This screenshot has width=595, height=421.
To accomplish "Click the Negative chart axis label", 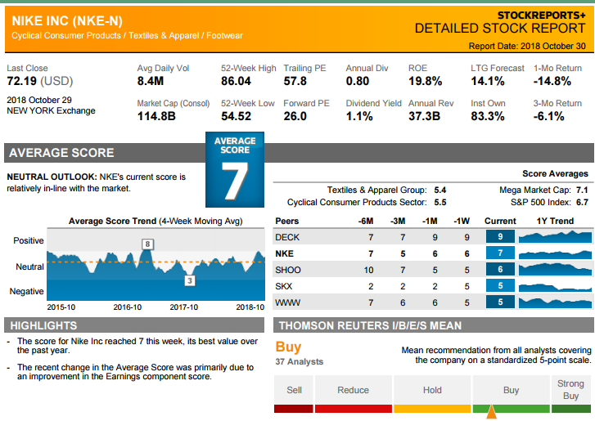I will [26, 291].
